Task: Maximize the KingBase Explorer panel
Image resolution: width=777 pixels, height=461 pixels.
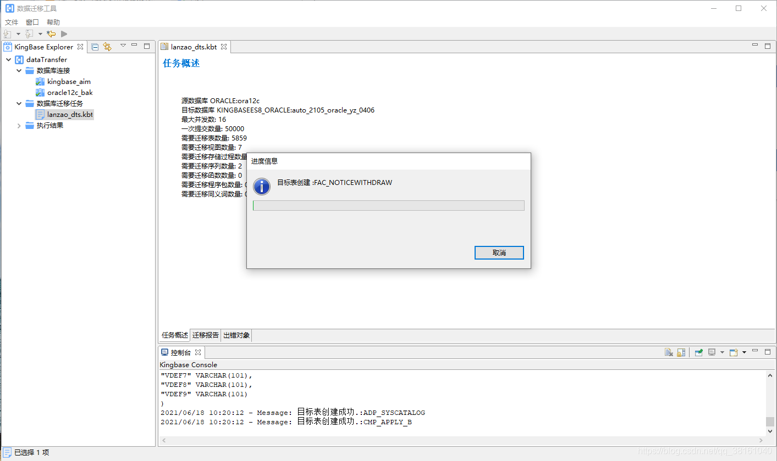Action: (147, 46)
